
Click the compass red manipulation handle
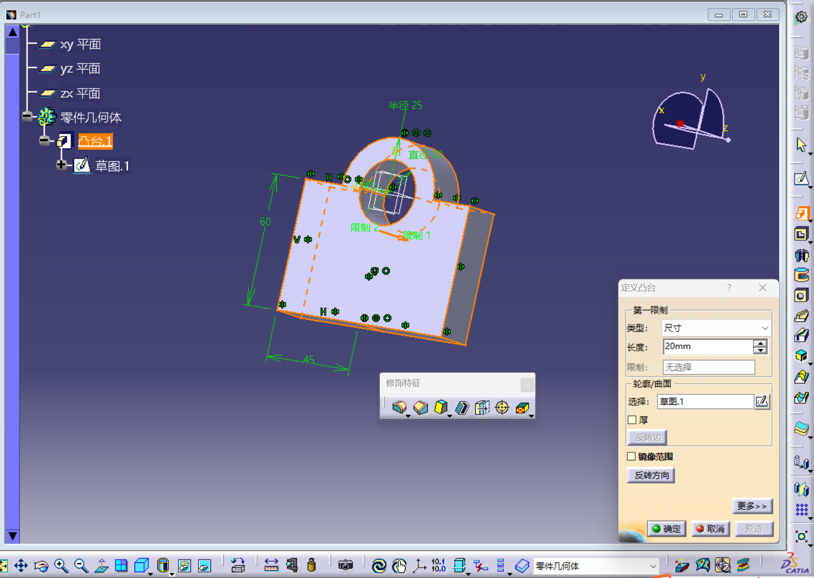pyautogui.click(x=680, y=123)
